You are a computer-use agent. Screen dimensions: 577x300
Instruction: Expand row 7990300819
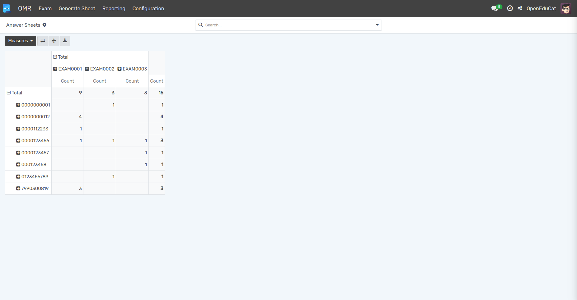pos(32,189)
